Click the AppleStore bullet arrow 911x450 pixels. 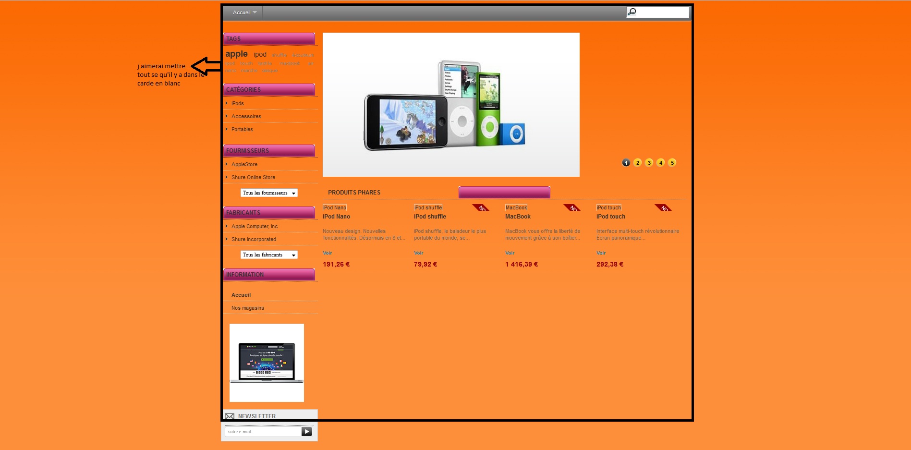tap(227, 164)
